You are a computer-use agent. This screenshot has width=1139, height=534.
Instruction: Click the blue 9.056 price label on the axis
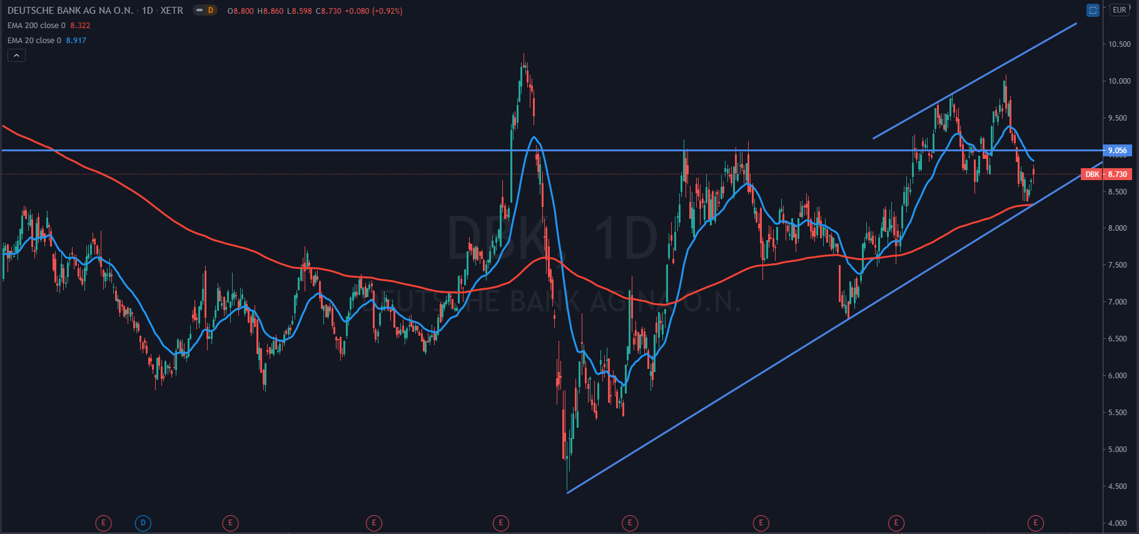tap(1117, 151)
